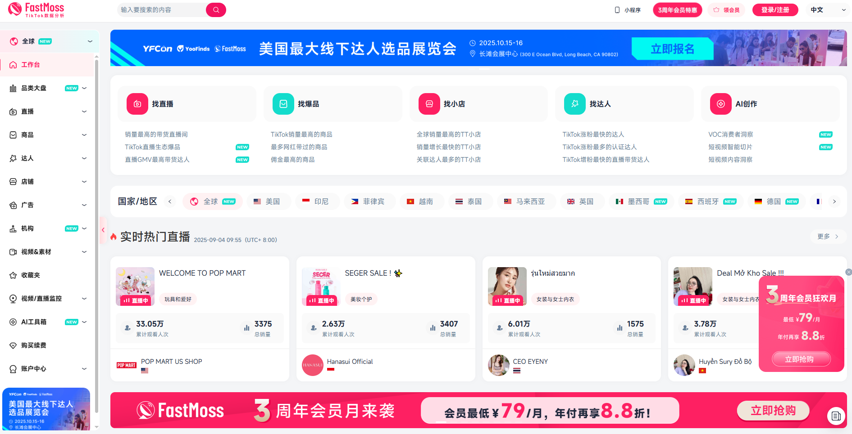Open the 收藏夹 favorites icon
The image size is (852, 434).
click(13, 275)
